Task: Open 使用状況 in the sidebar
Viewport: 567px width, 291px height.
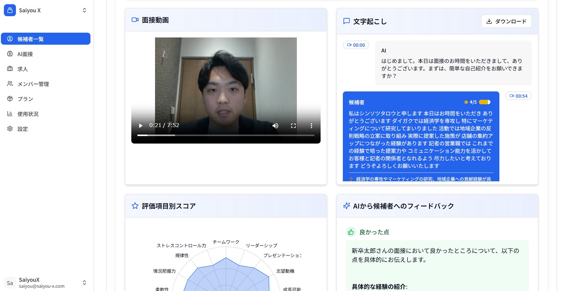Action: [x=46, y=114]
